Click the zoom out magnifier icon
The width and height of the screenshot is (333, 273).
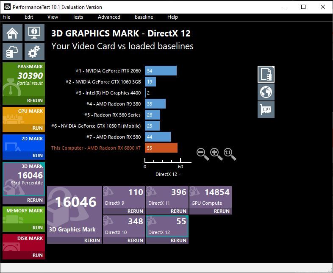[203, 154]
